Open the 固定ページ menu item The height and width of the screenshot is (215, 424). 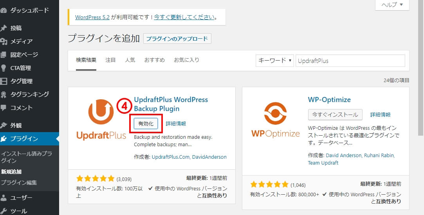(24, 55)
